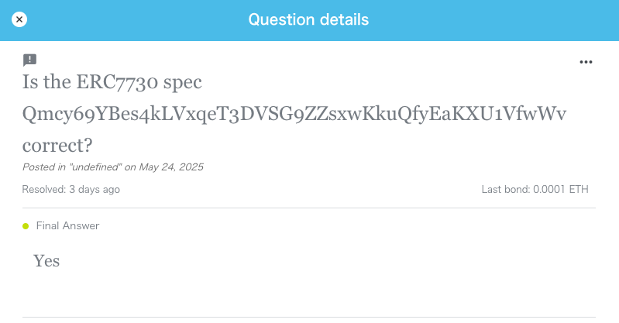Image resolution: width=619 pixels, height=323 pixels.
Task: Click the 0.0001 ETH bond amount
Action: 566,189
